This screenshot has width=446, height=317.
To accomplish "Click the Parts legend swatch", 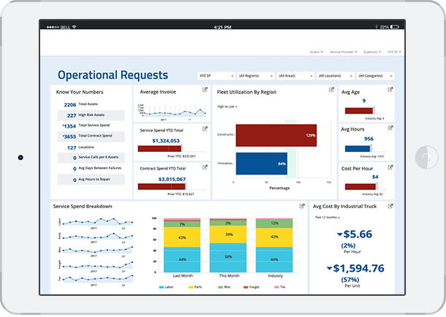I will 191,287.
